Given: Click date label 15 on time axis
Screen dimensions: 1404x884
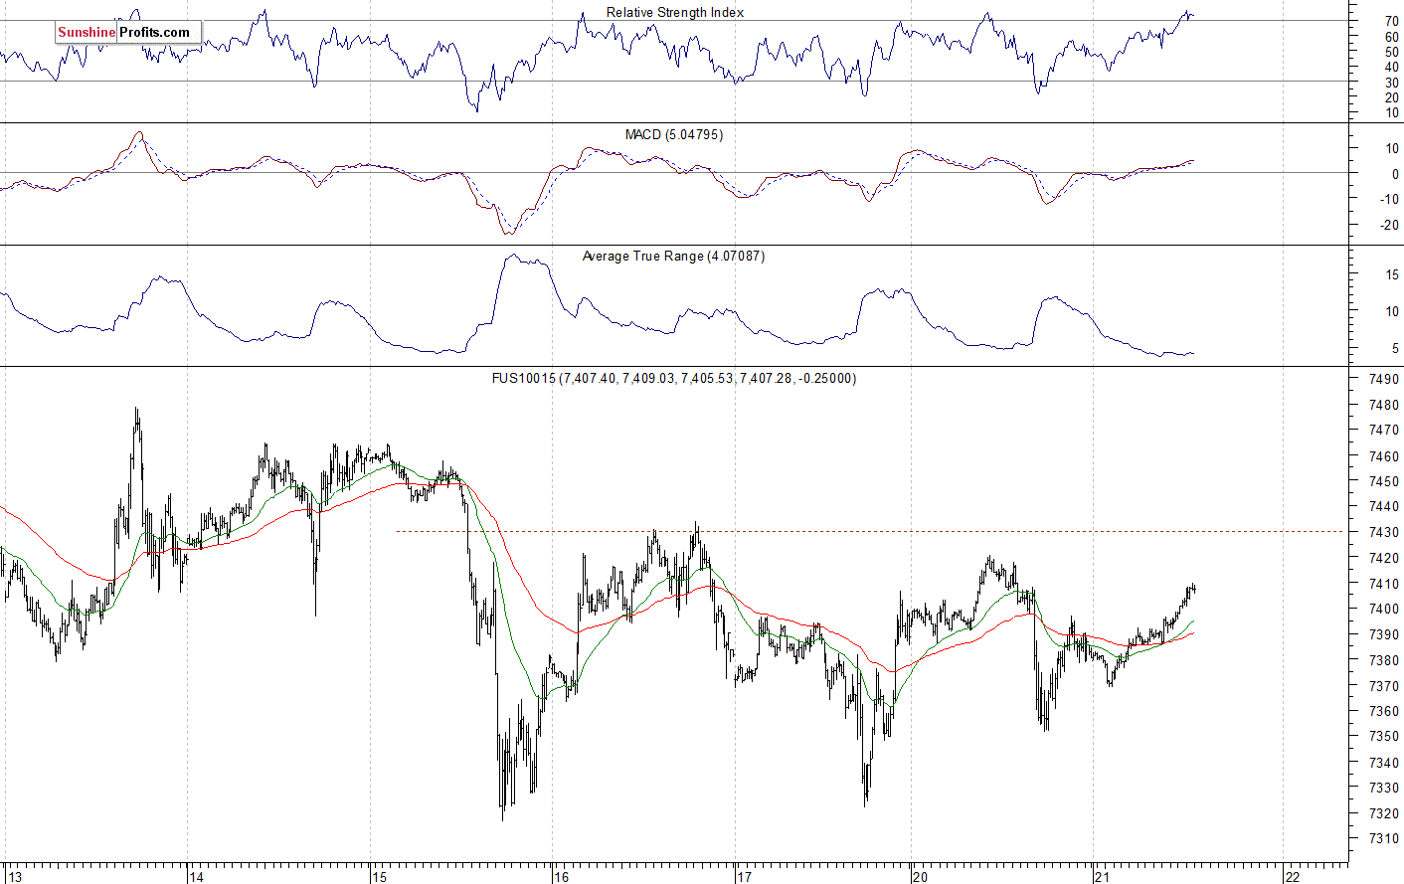Looking at the screenshot, I should click(379, 877).
